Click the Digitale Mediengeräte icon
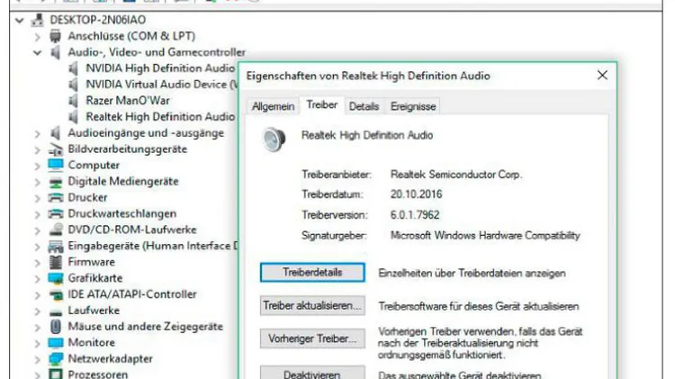The height and width of the screenshot is (379, 675). click(56, 182)
